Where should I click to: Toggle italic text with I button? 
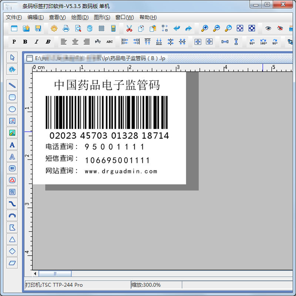[x=36, y=42]
